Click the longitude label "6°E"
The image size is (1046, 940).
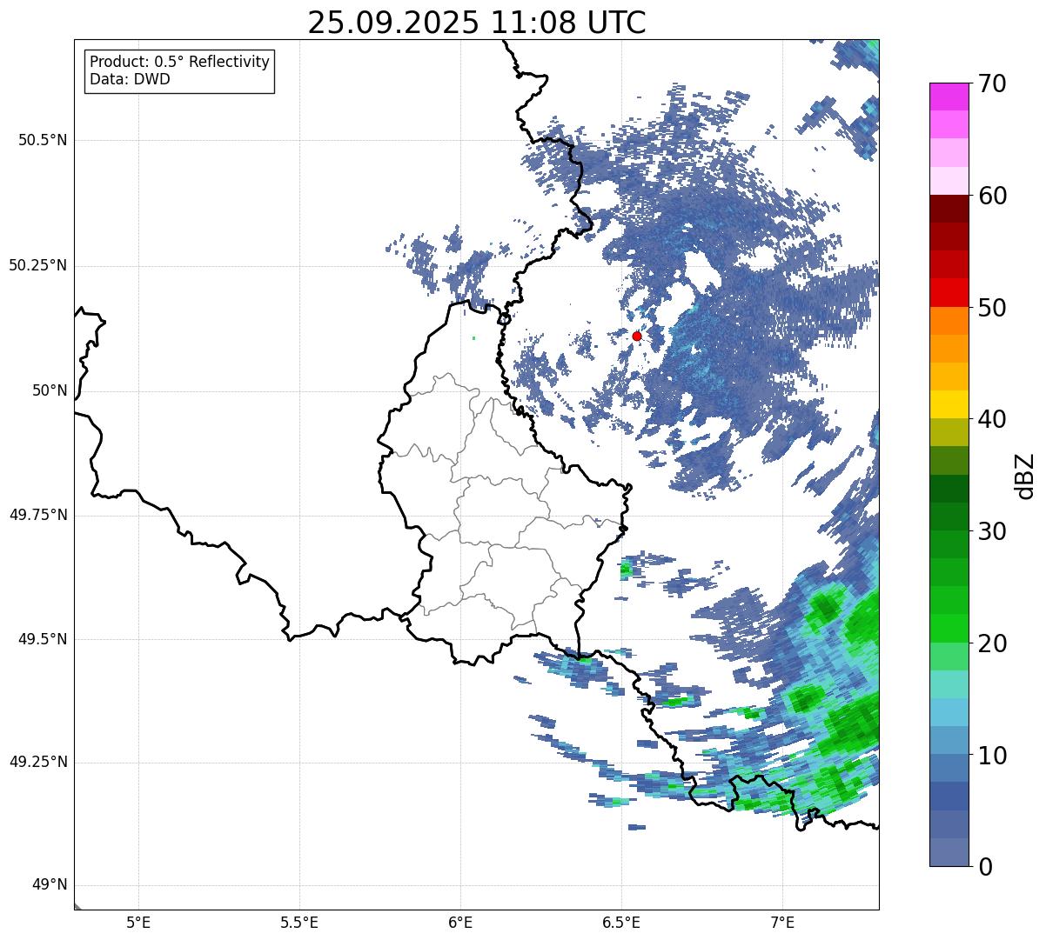pos(460,923)
